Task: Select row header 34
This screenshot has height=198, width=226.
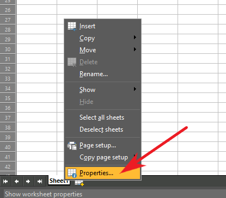Action: 8,88
